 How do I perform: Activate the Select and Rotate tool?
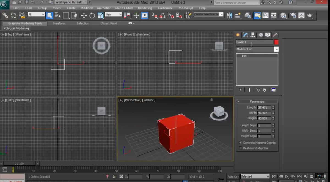(x=92, y=15)
